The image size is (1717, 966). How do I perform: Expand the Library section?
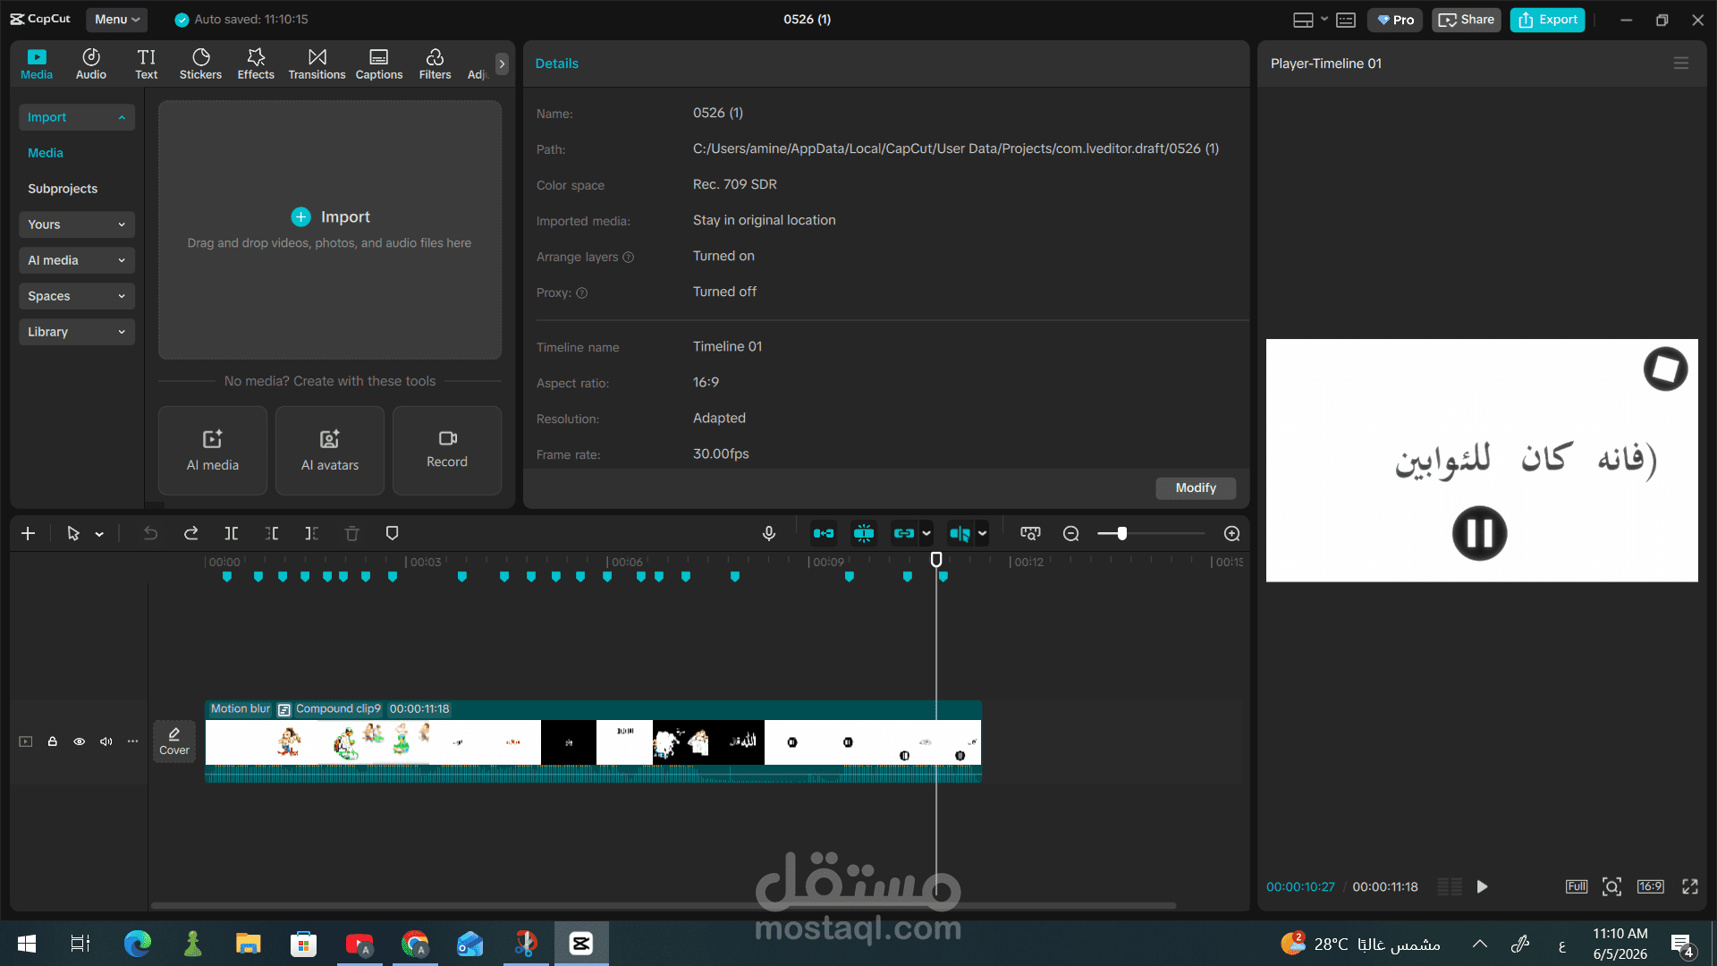77,332
